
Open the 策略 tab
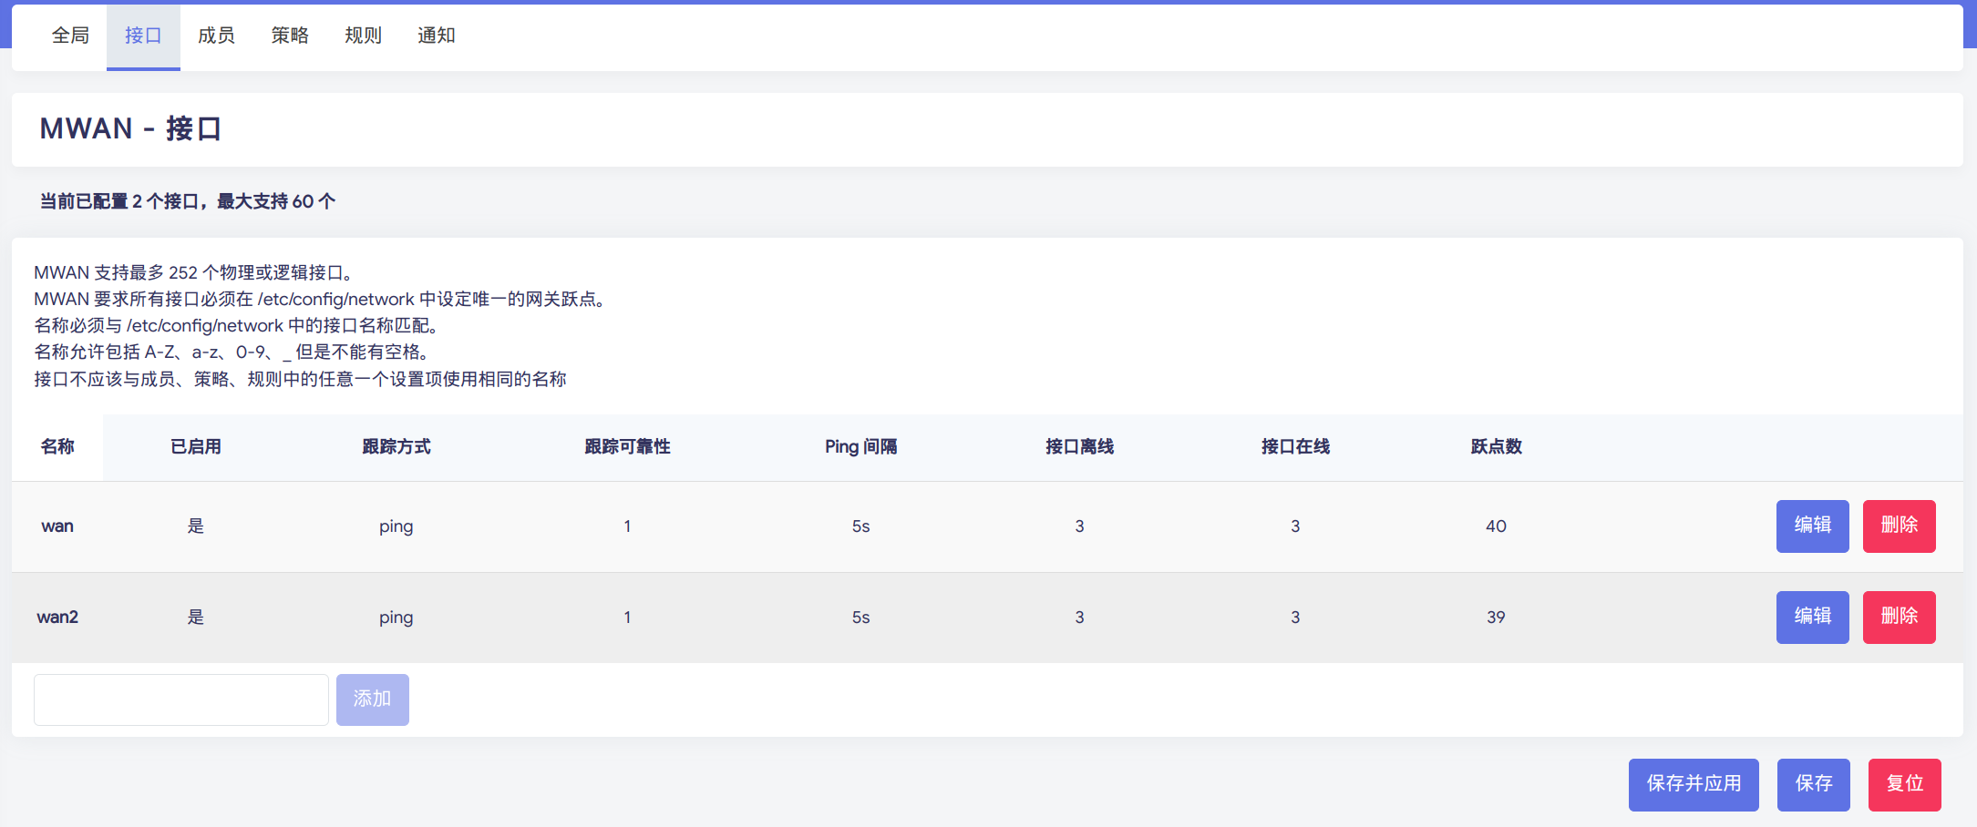[290, 36]
